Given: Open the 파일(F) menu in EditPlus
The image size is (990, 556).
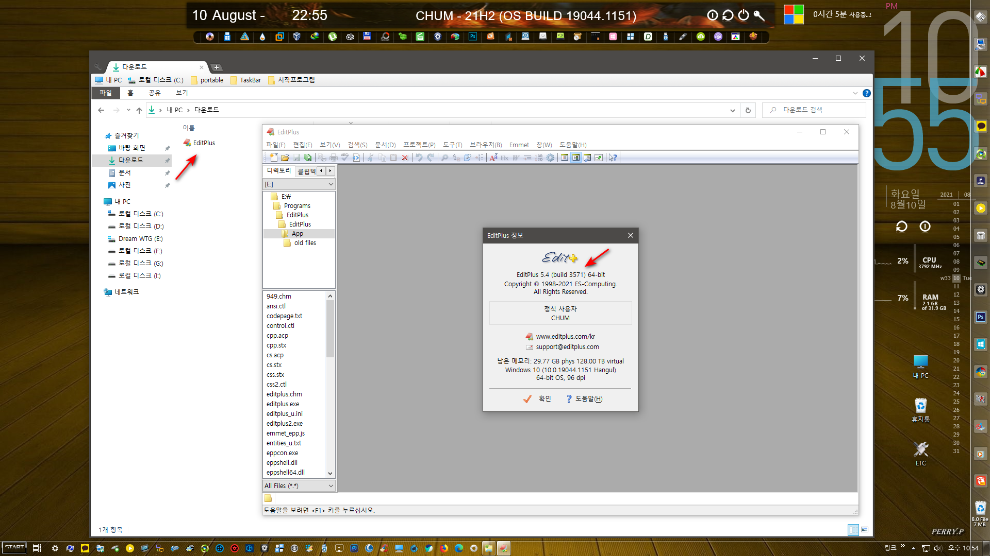Looking at the screenshot, I should click(275, 145).
